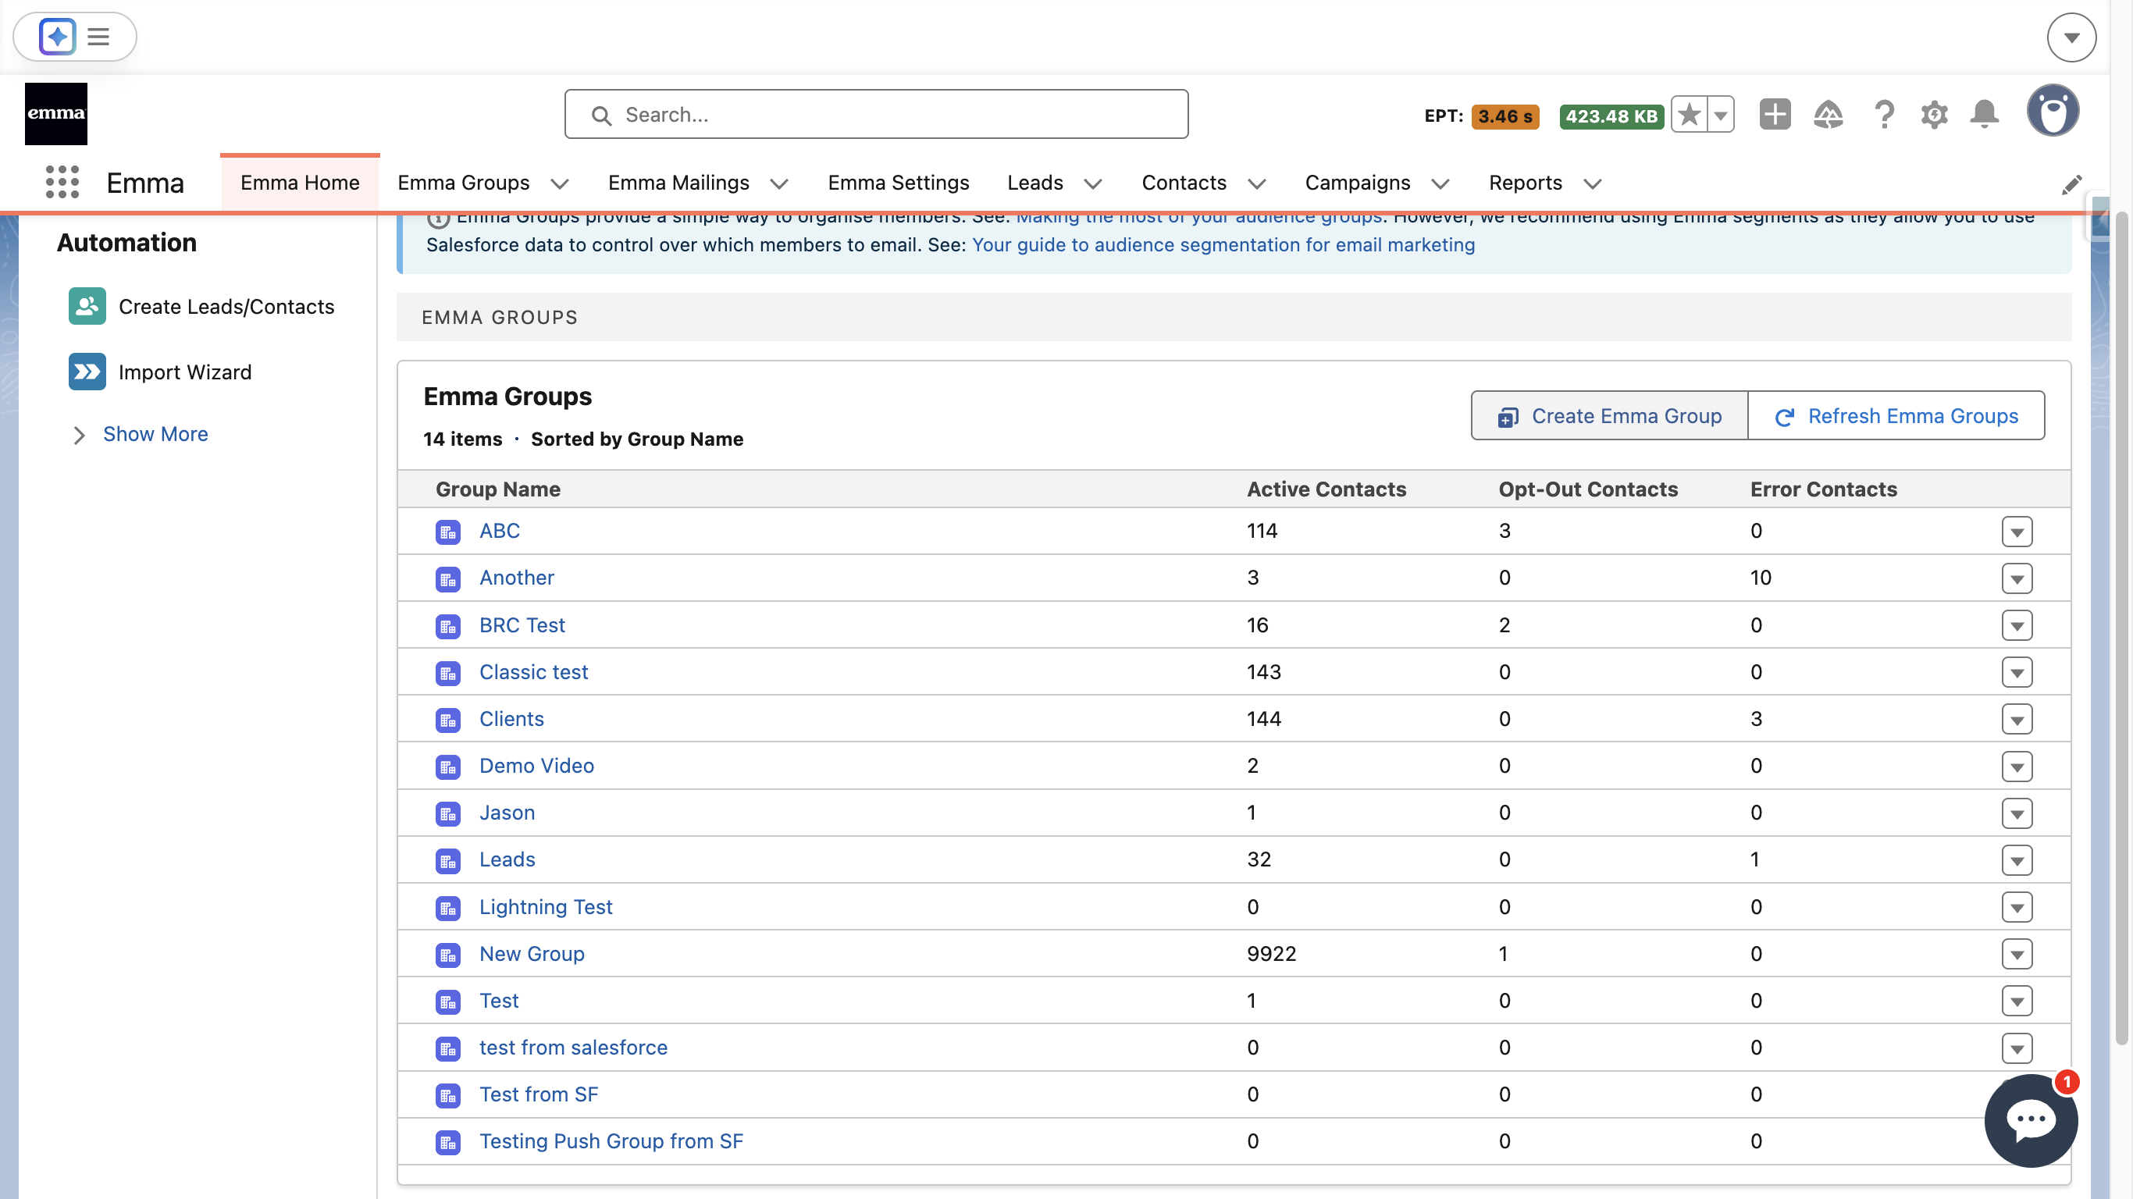Click the Search input field

(876, 114)
